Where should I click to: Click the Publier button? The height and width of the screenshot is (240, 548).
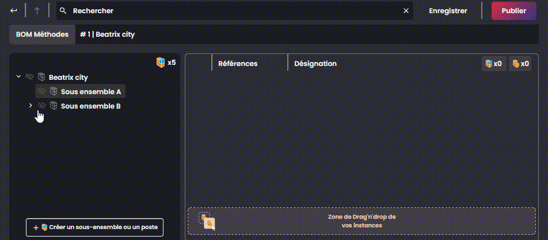coord(513,11)
